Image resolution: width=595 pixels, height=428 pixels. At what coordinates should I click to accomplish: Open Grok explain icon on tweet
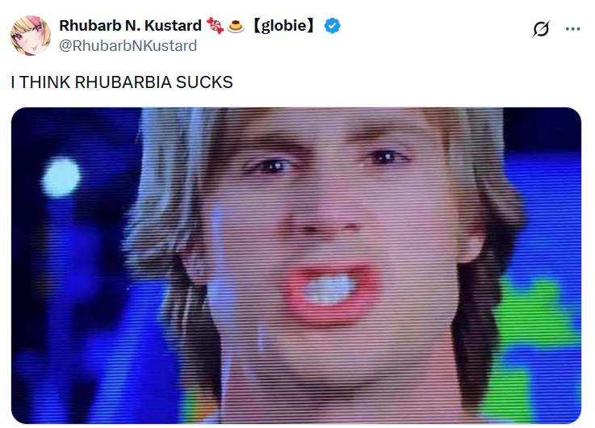pyautogui.click(x=541, y=29)
